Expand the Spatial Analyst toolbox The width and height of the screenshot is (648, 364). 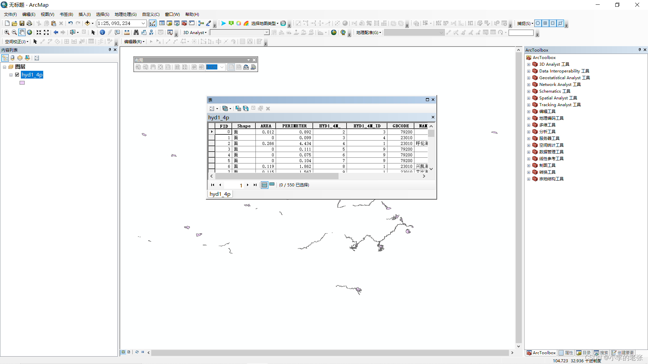tap(529, 98)
